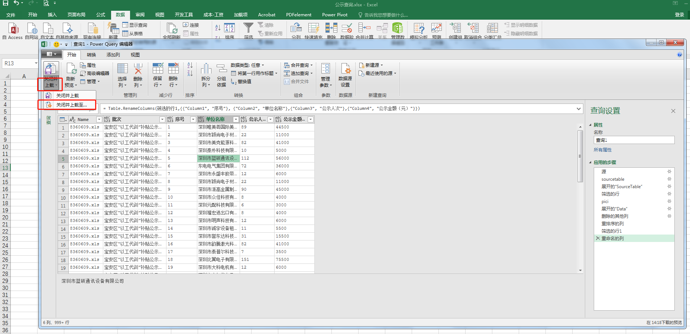Click Excel's 从表格 in the ribbon
The width and height of the screenshot is (690, 334).
(133, 33)
